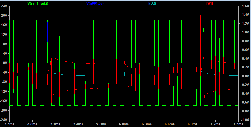Click the 5.1ms time axis label
Image resolution: width=251 pixels, height=127 pixels.
click(x=55, y=124)
